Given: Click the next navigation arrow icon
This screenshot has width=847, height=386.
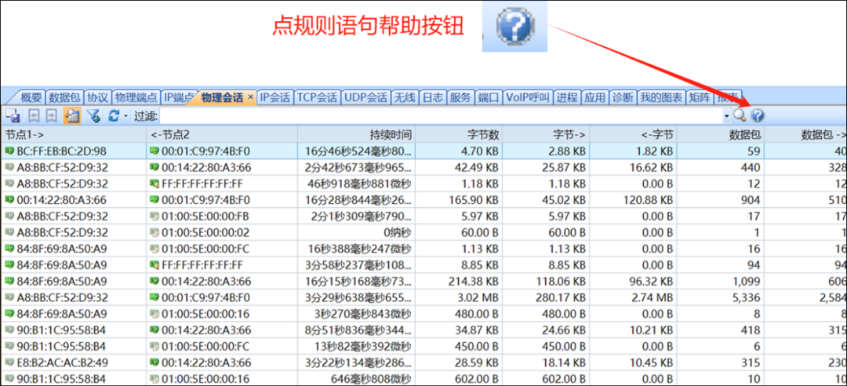Looking at the screenshot, I should [51, 115].
